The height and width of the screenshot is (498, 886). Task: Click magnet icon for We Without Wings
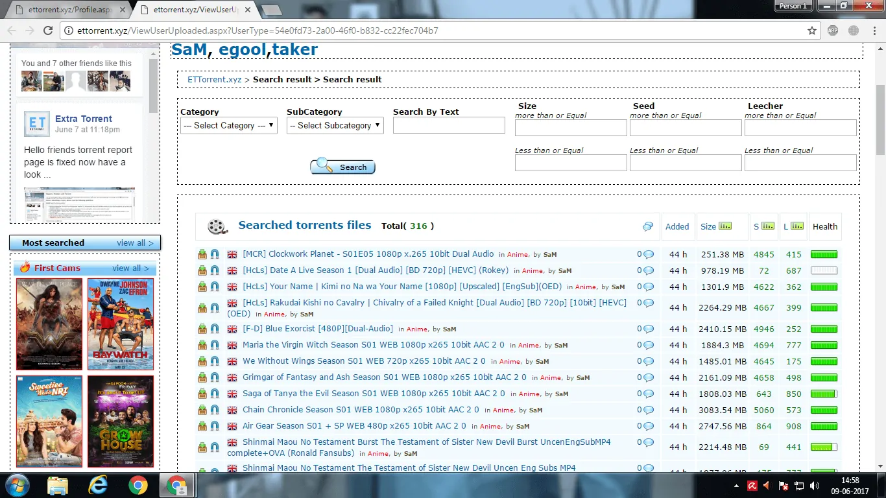click(214, 361)
